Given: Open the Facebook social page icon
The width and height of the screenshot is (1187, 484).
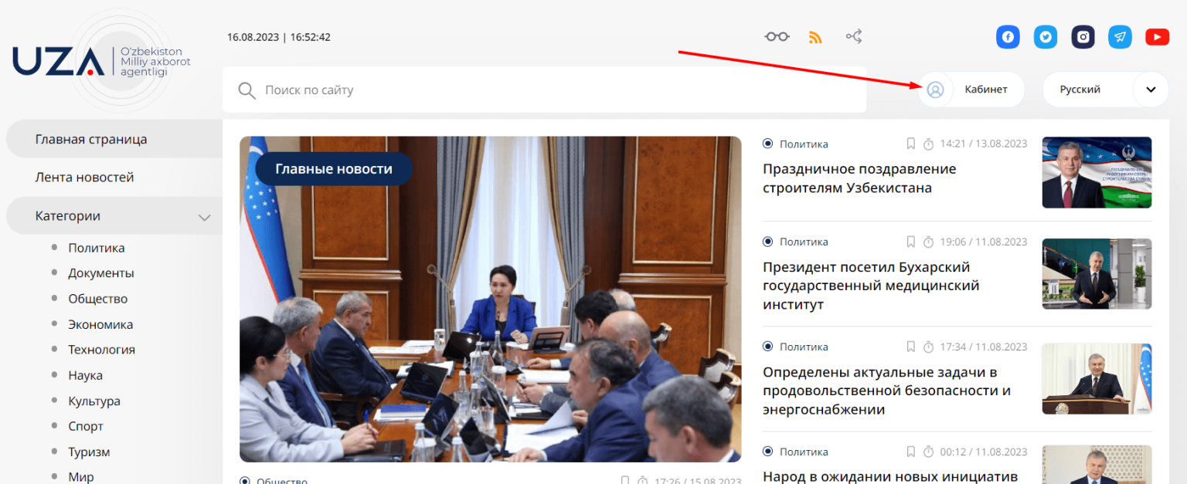Looking at the screenshot, I should pyautogui.click(x=1008, y=37).
